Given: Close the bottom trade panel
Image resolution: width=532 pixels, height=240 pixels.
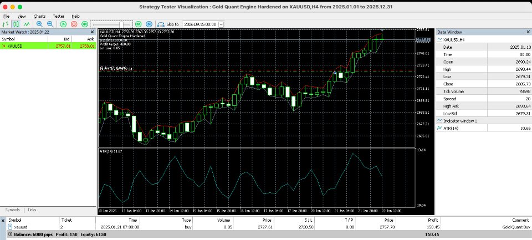Looking at the screenshot, I should point(3,220).
